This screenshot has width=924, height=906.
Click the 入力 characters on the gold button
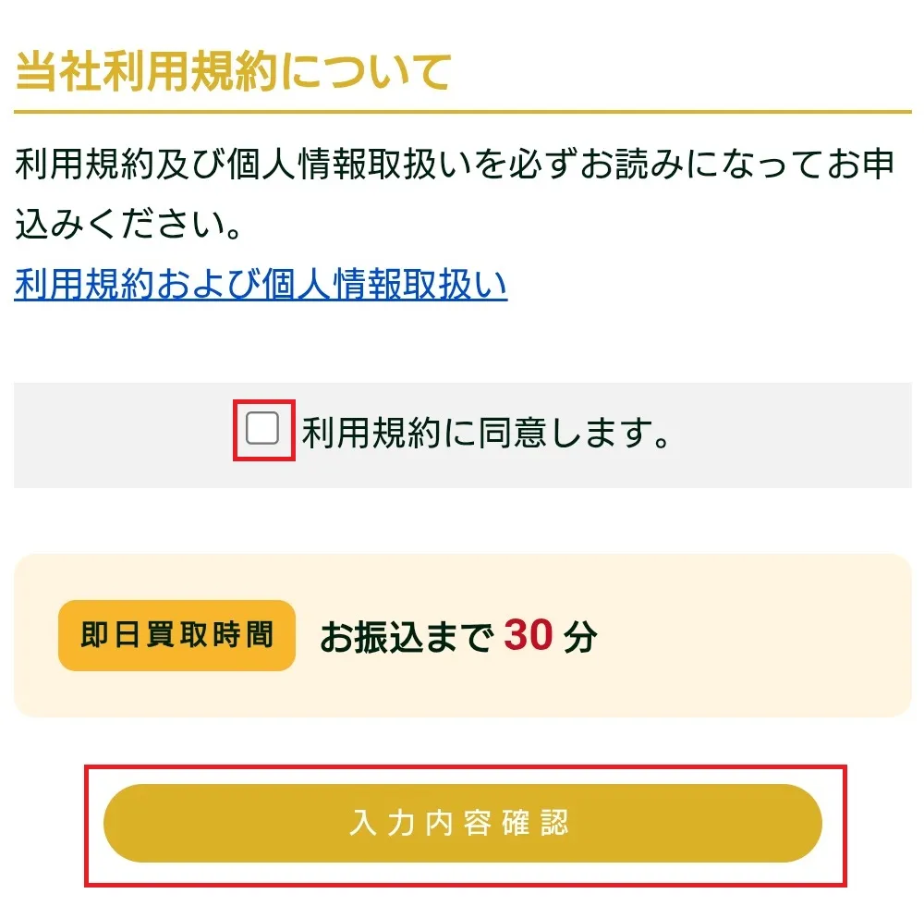[379, 823]
